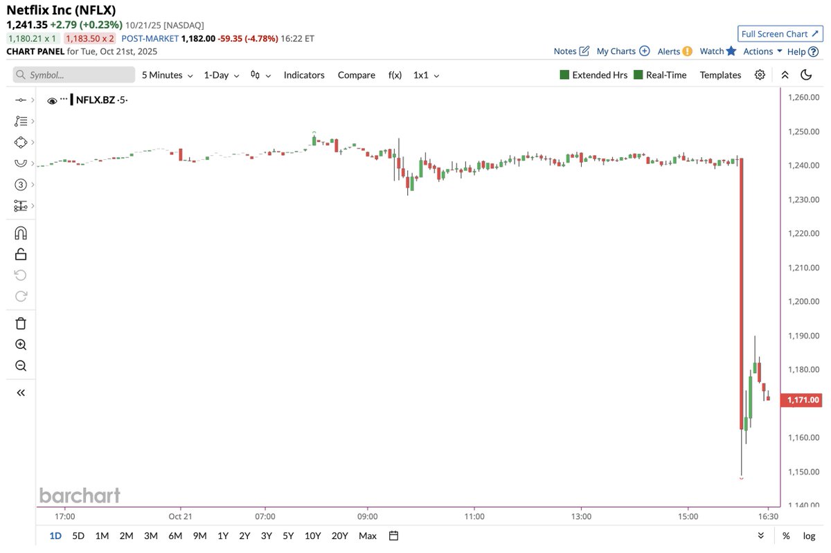
Task: Select the 10Y range
Action: [x=313, y=536]
